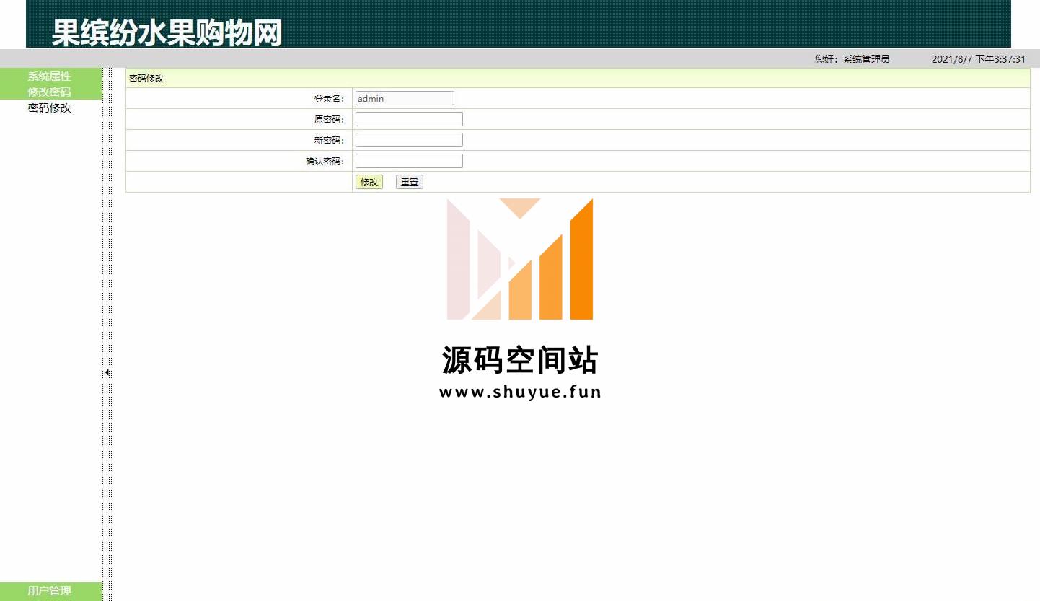Click the 确认密码 label
This screenshot has height=601, width=1040.
coord(325,162)
